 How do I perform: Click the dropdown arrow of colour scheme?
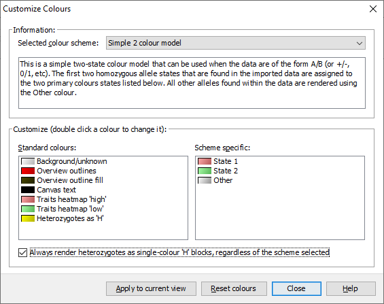360,43
